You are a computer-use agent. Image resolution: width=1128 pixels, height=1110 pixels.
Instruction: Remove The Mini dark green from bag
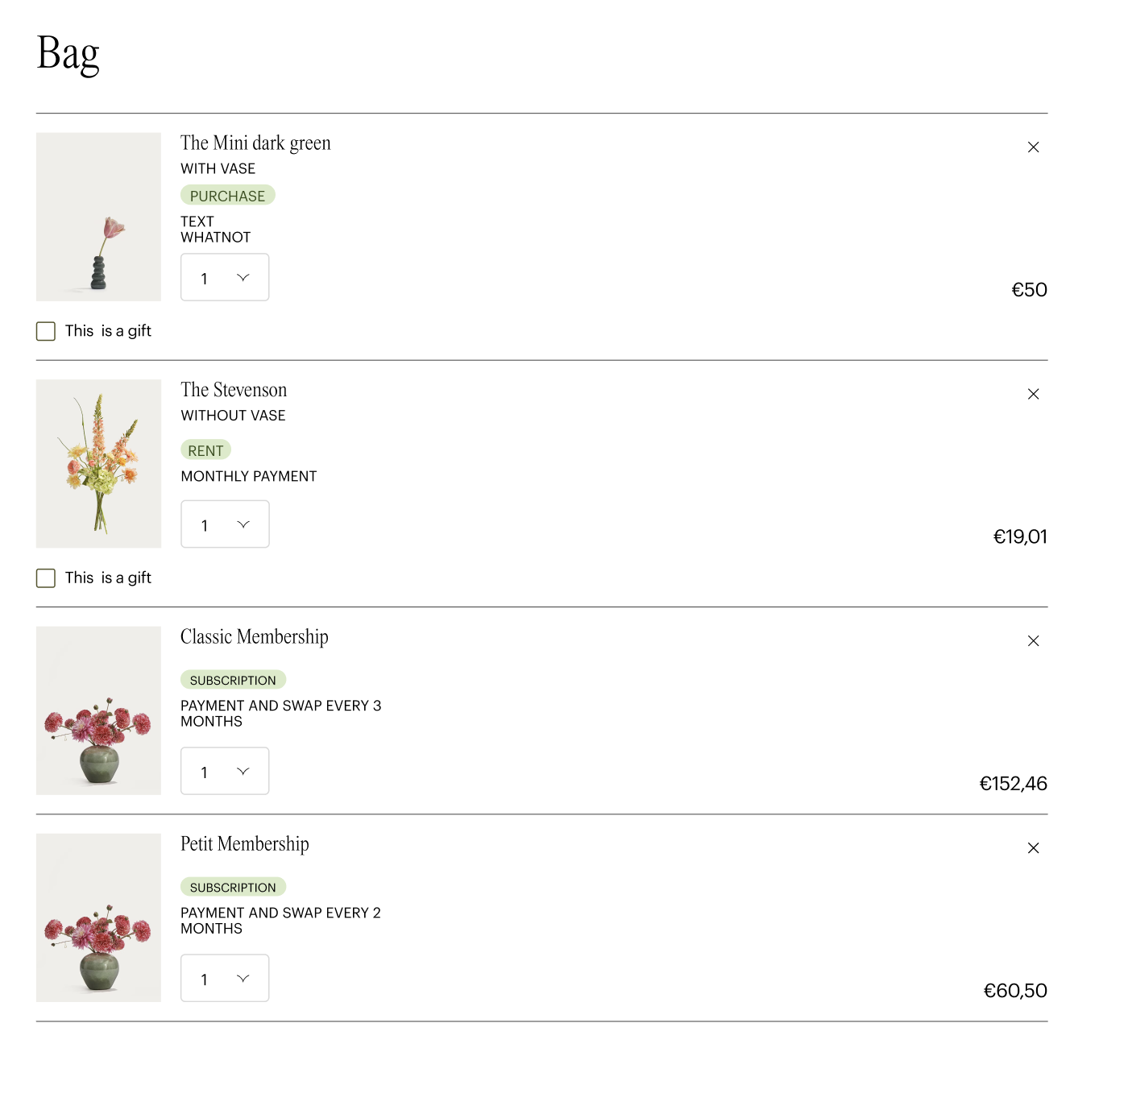click(1033, 147)
